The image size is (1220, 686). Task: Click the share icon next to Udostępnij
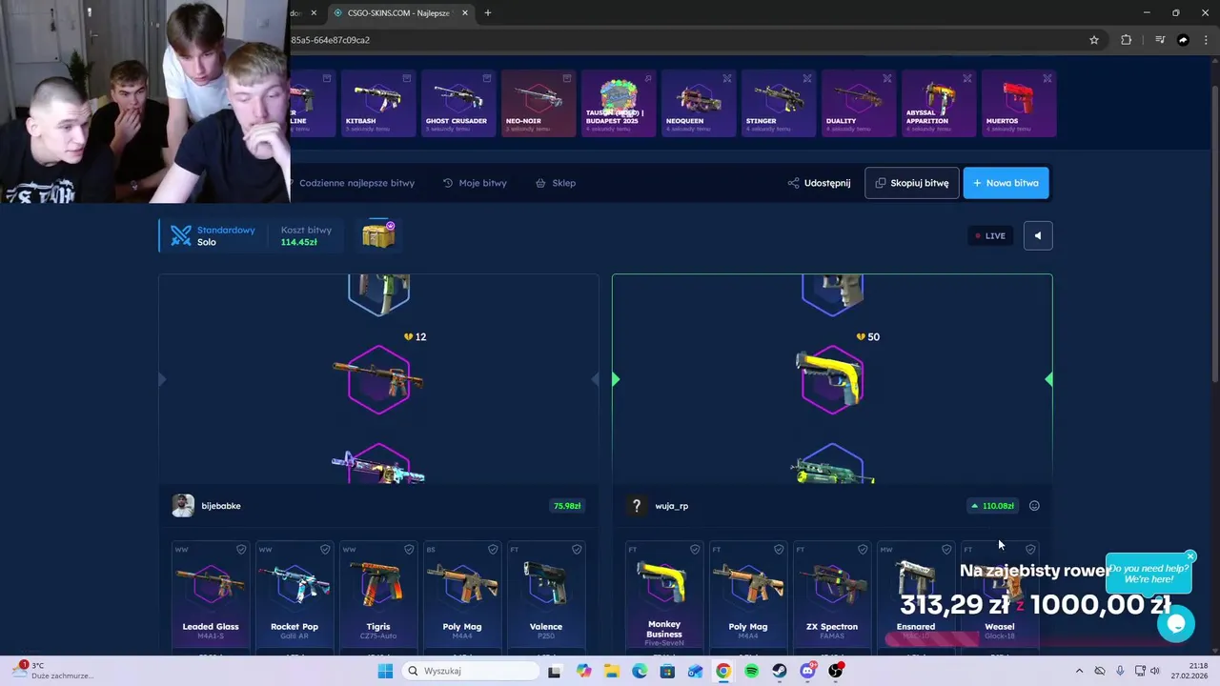[x=793, y=183]
